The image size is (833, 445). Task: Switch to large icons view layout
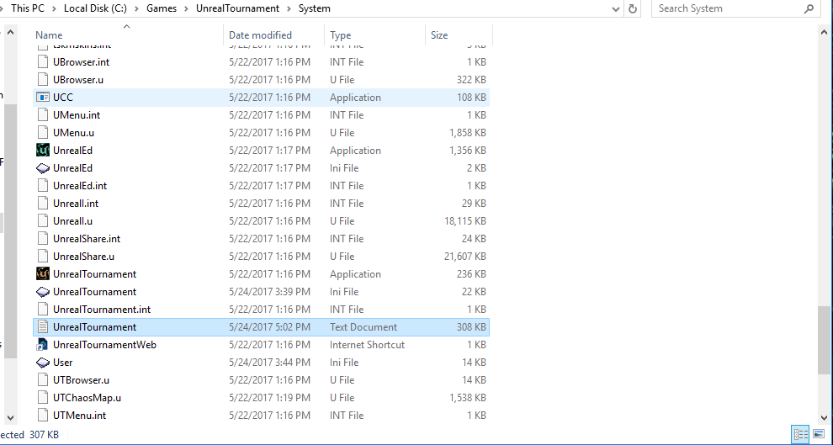click(x=819, y=434)
